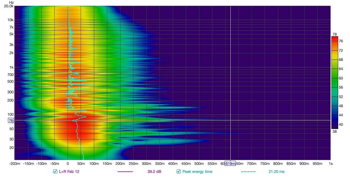Click the 619m cursor time box
Viewport: 350px width, 177px height.
(x=230, y=163)
